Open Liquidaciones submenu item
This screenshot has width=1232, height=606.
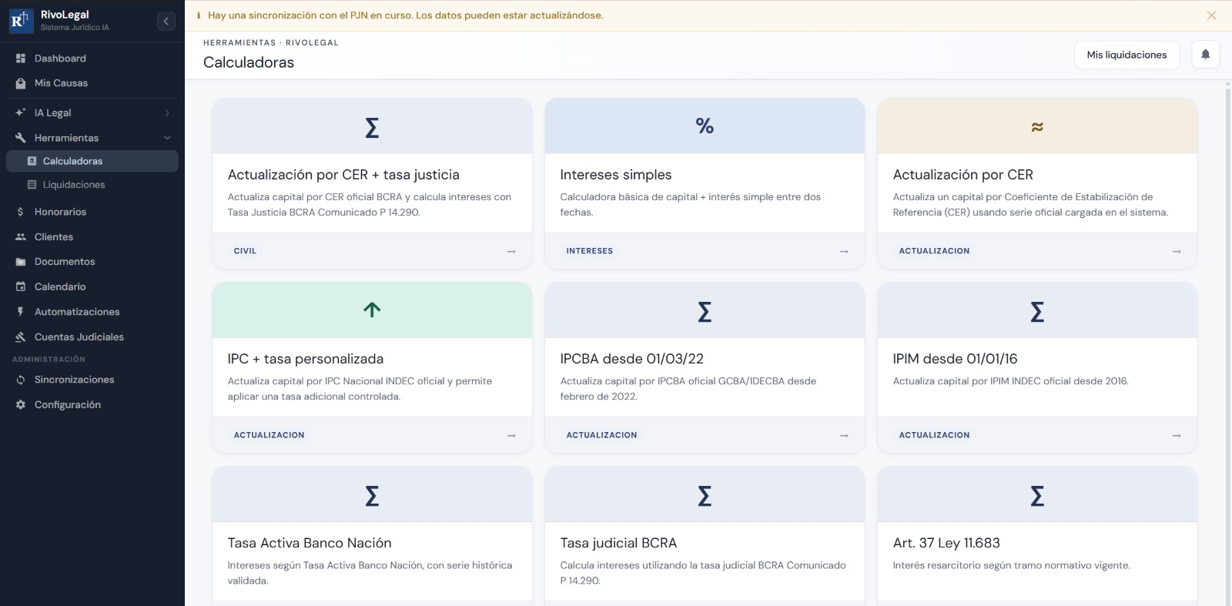pyautogui.click(x=92, y=185)
